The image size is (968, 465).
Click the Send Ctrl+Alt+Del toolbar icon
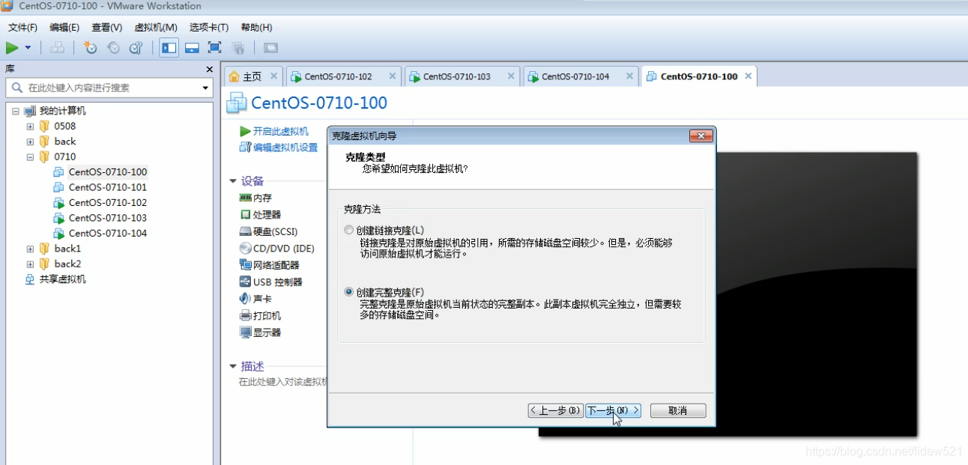point(57,48)
